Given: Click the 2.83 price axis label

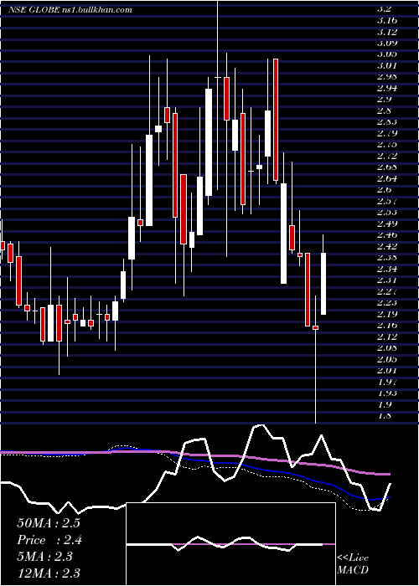Looking at the screenshot, I should 387,122.
